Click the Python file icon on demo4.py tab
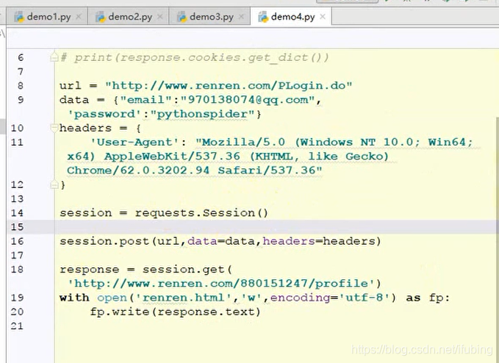 (x=263, y=17)
